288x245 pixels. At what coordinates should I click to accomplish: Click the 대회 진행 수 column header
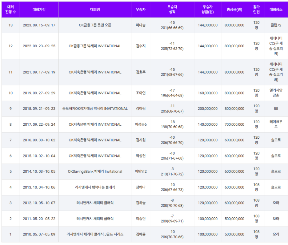[10, 10]
